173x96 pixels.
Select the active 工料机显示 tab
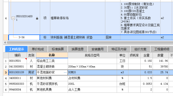pyautogui.click(x=16, y=49)
